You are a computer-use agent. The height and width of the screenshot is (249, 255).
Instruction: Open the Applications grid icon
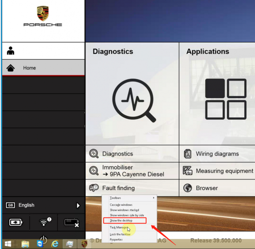tap(225, 99)
